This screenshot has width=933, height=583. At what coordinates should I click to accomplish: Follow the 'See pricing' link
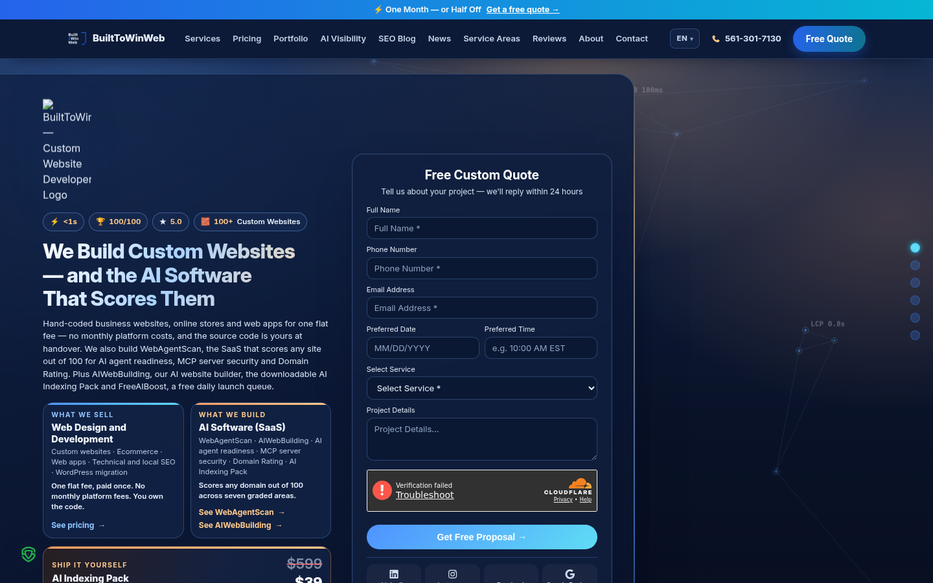[78, 525]
